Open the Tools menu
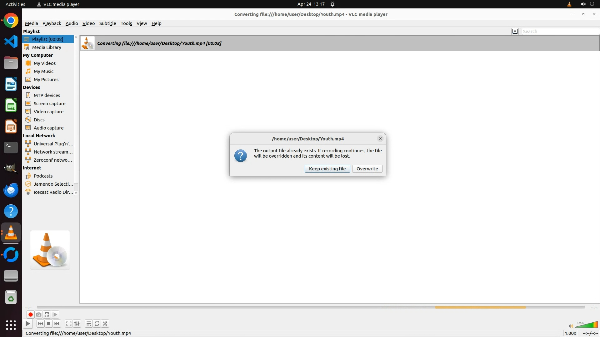 [x=126, y=23]
